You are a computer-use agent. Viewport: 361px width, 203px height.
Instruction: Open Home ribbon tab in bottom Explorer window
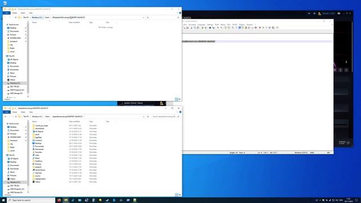point(15,112)
